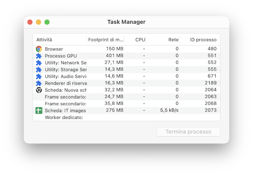
Task: Click the green full-screen window button
Action: 47,22
